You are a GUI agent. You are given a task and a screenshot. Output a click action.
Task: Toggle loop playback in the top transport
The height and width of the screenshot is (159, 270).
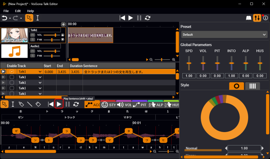pos(148,18)
